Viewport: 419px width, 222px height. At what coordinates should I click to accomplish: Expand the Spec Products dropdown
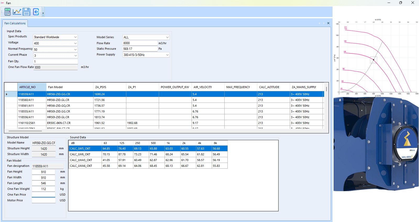coord(75,37)
